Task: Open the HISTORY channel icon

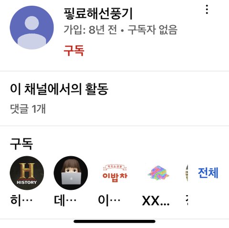Action: click(x=27, y=173)
